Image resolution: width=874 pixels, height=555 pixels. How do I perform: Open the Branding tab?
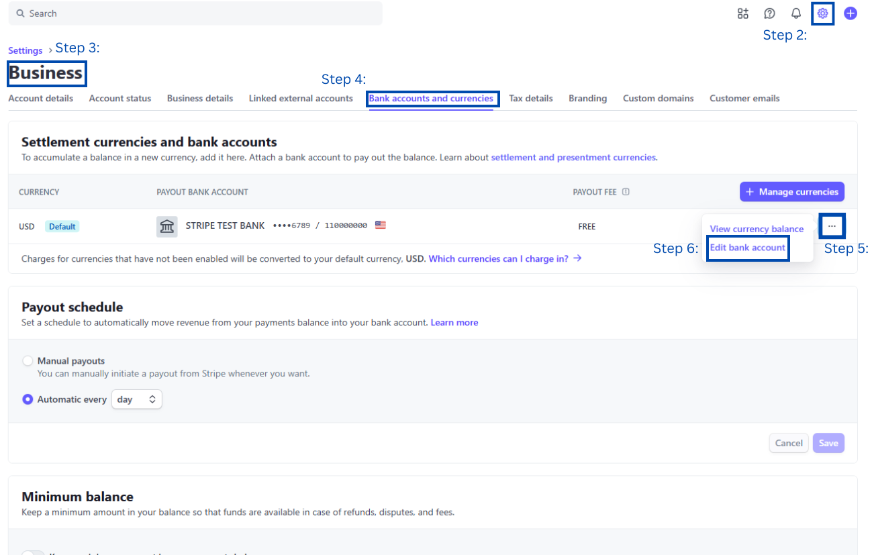coord(587,98)
